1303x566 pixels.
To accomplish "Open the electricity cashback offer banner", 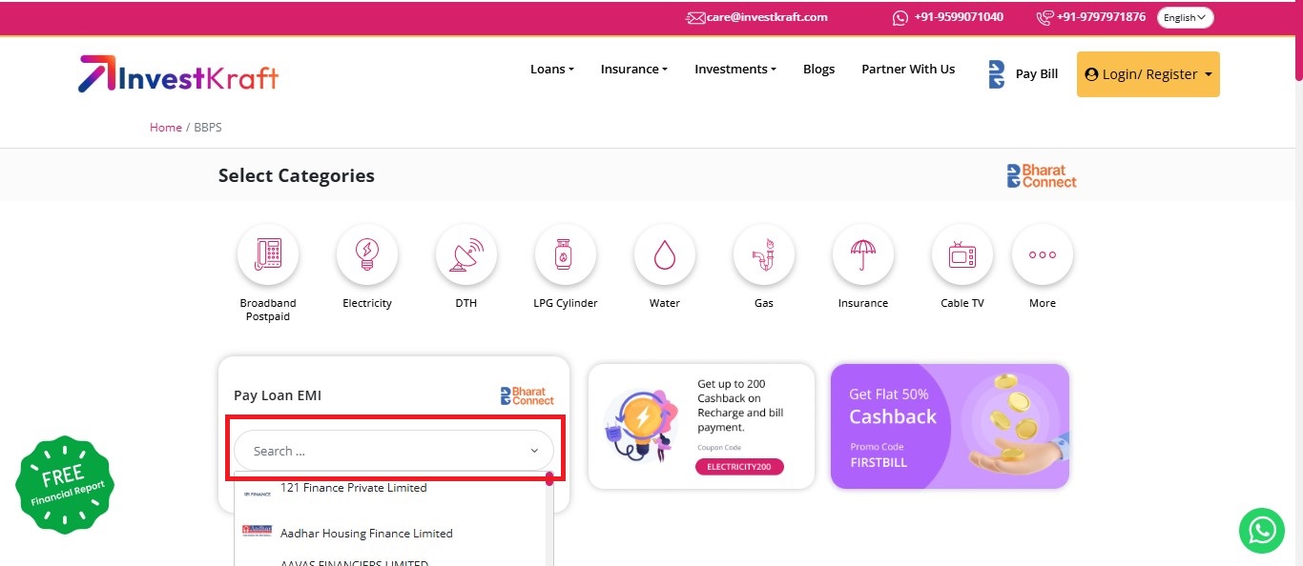I will click(702, 426).
